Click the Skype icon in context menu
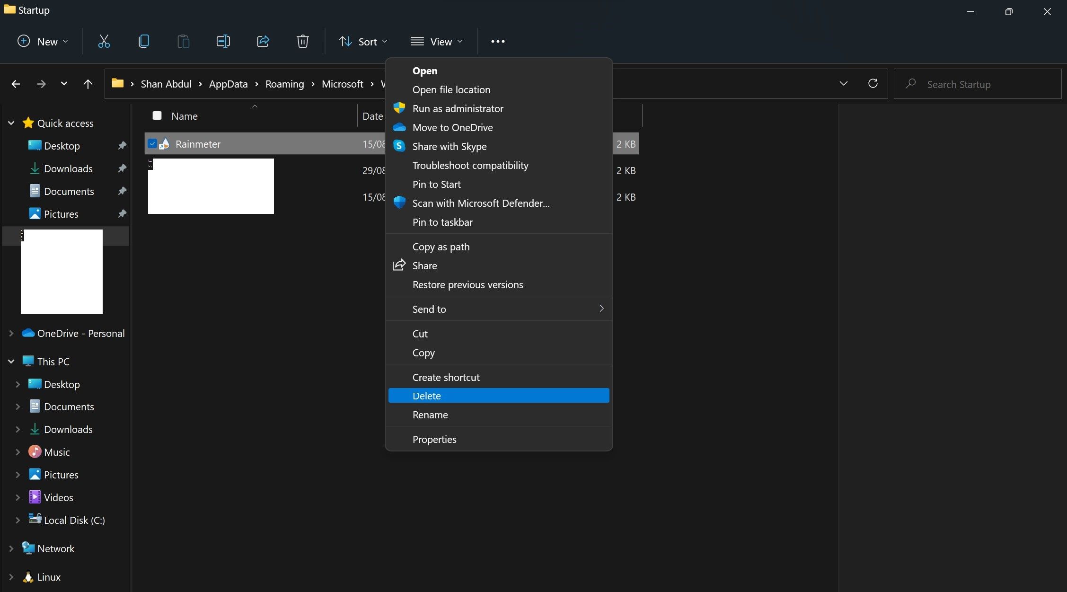Viewport: 1067px width, 592px height. tap(399, 146)
